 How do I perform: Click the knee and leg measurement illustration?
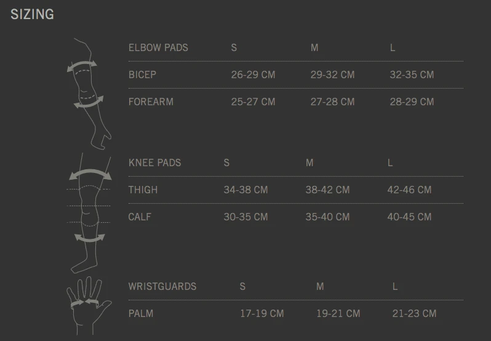pyautogui.click(x=88, y=212)
